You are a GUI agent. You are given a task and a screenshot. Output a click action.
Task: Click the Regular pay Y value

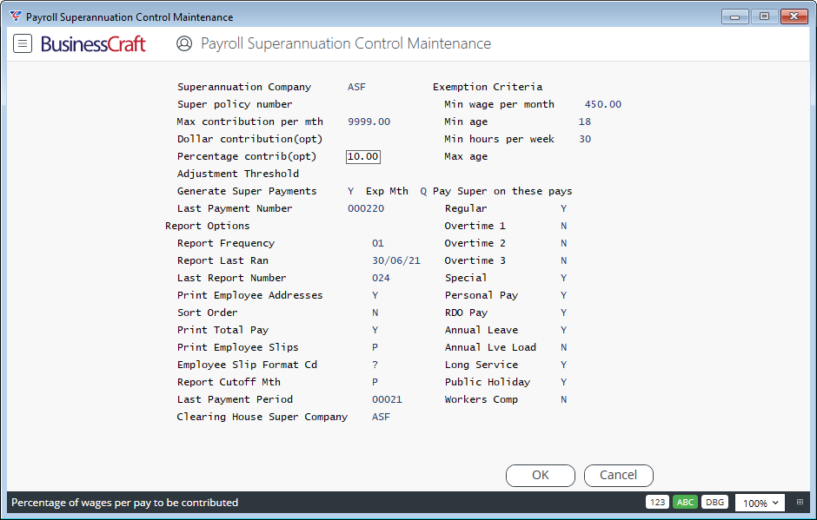coord(564,208)
